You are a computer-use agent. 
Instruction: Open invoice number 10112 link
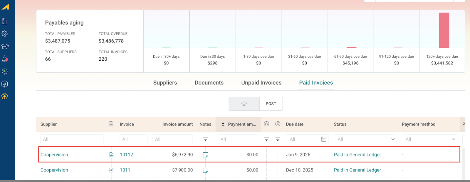(126, 155)
